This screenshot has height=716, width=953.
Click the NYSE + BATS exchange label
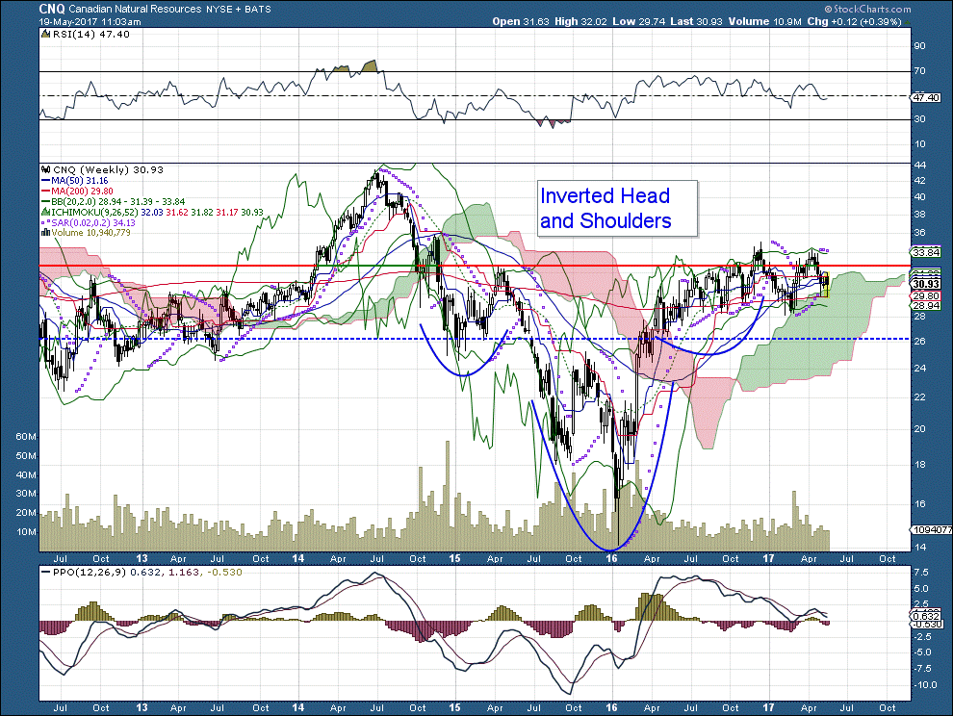point(238,9)
